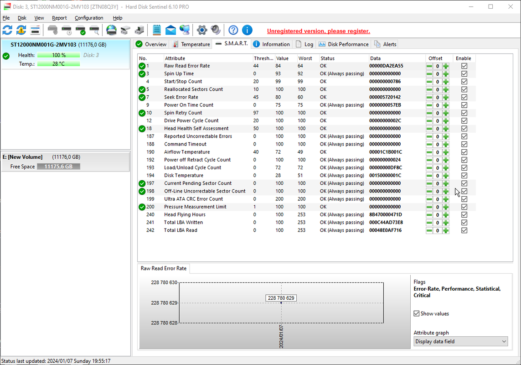
Task: Toggle Enable checkbox for Power On Time Count
Action: [x=464, y=105]
